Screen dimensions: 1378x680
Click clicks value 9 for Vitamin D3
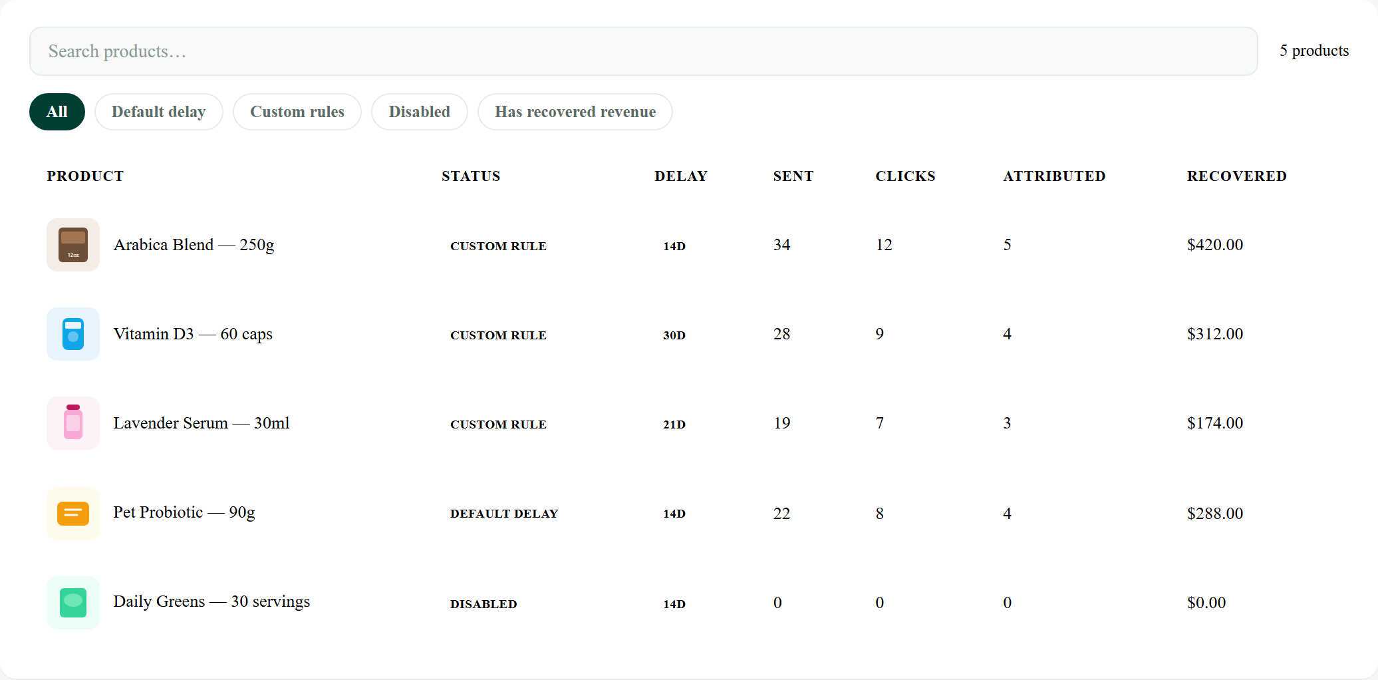880,334
